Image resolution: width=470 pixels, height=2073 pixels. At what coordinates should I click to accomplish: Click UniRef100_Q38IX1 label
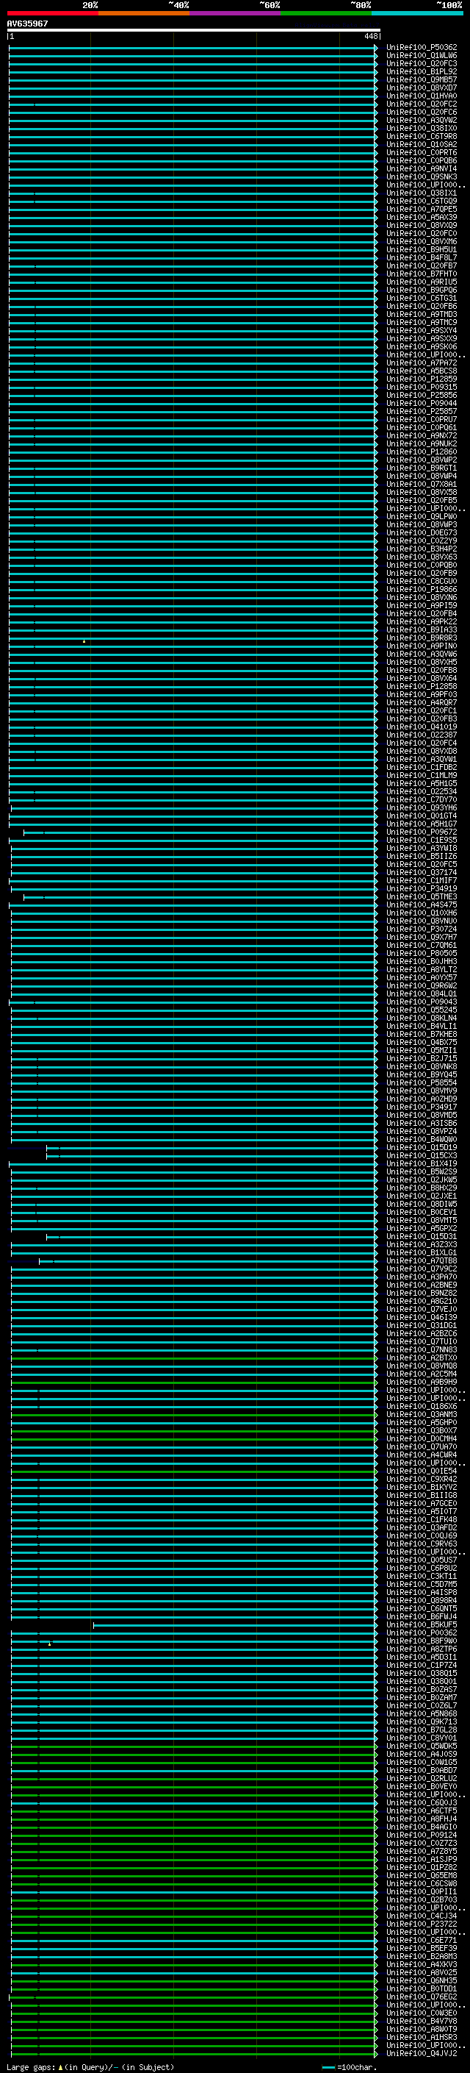pyautogui.click(x=422, y=193)
